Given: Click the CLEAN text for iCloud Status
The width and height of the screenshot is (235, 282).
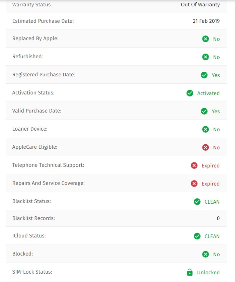Looking at the screenshot, I should click(212, 236).
